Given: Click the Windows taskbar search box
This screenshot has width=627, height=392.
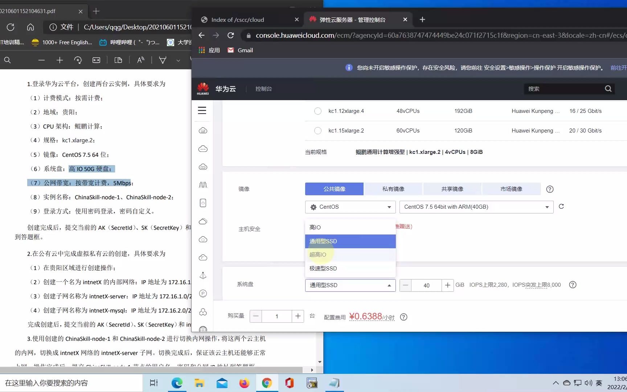Looking at the screenshot, I should click(x=71, y=383).
